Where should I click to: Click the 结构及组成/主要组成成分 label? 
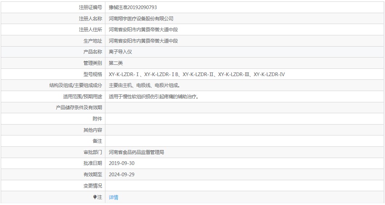(x=75, y=85)
